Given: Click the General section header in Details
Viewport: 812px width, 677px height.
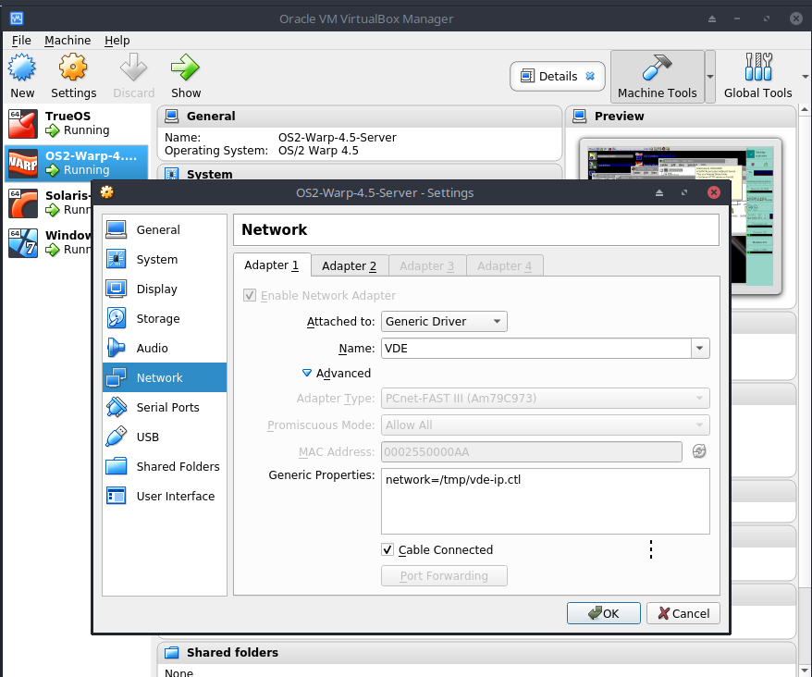Looking at the screenshot, I should 360,116.
